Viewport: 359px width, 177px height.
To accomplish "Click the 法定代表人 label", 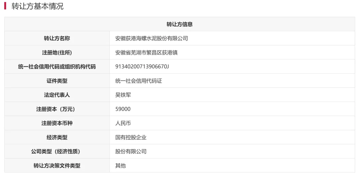I will [57, 95].
